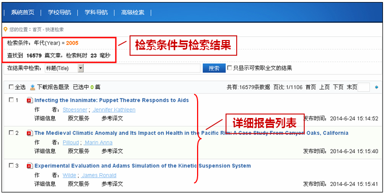Tick the 全选 select-all checkbox
385x194 pixels.
tap(11, 87)
